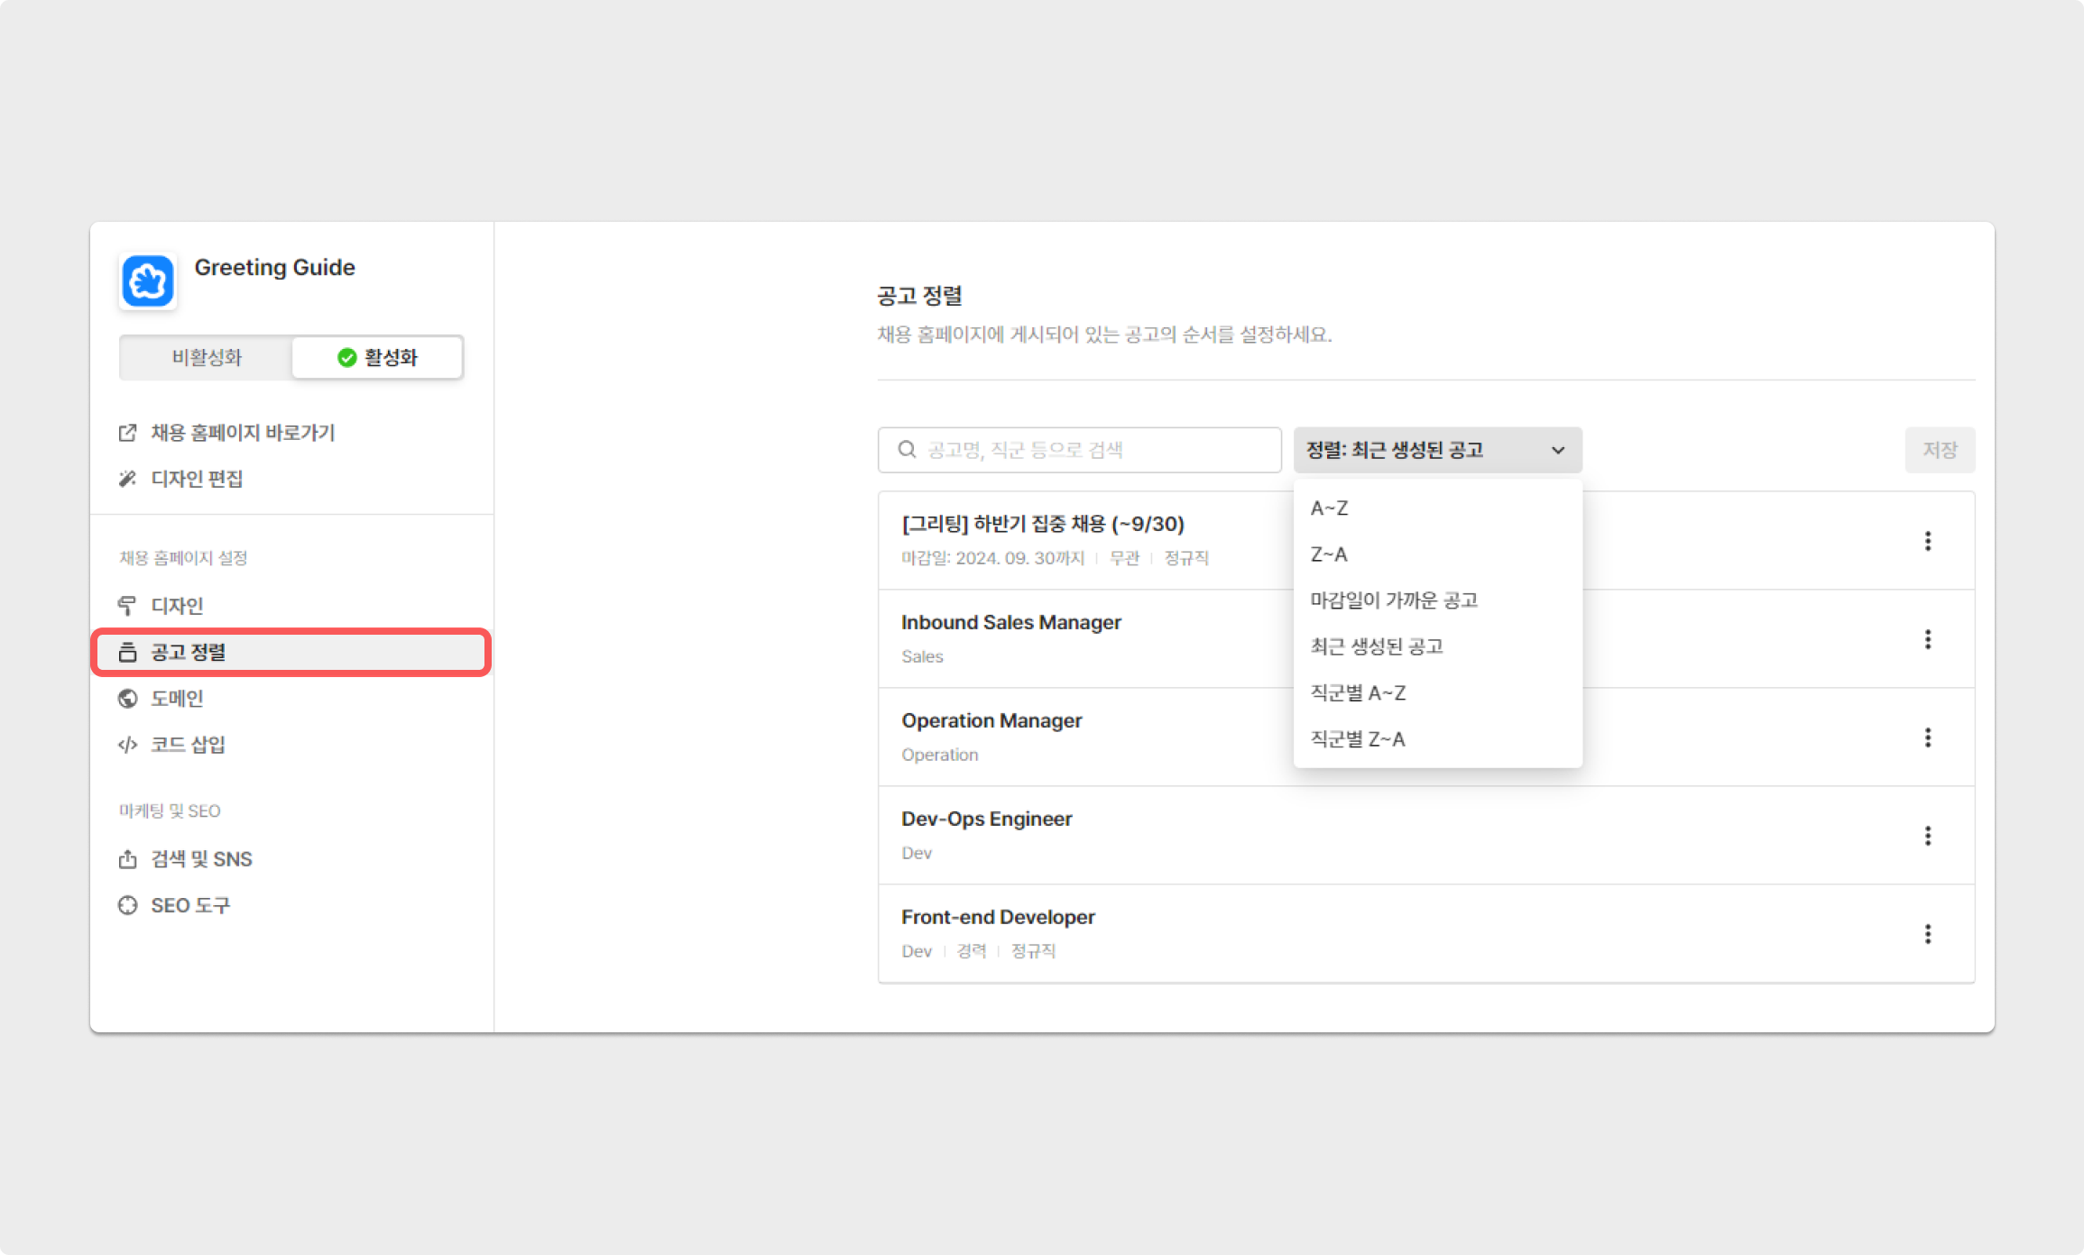Select 직군별 Z~A sort option
This screenshot has width=2084, height=1255.
[1358, 739]
